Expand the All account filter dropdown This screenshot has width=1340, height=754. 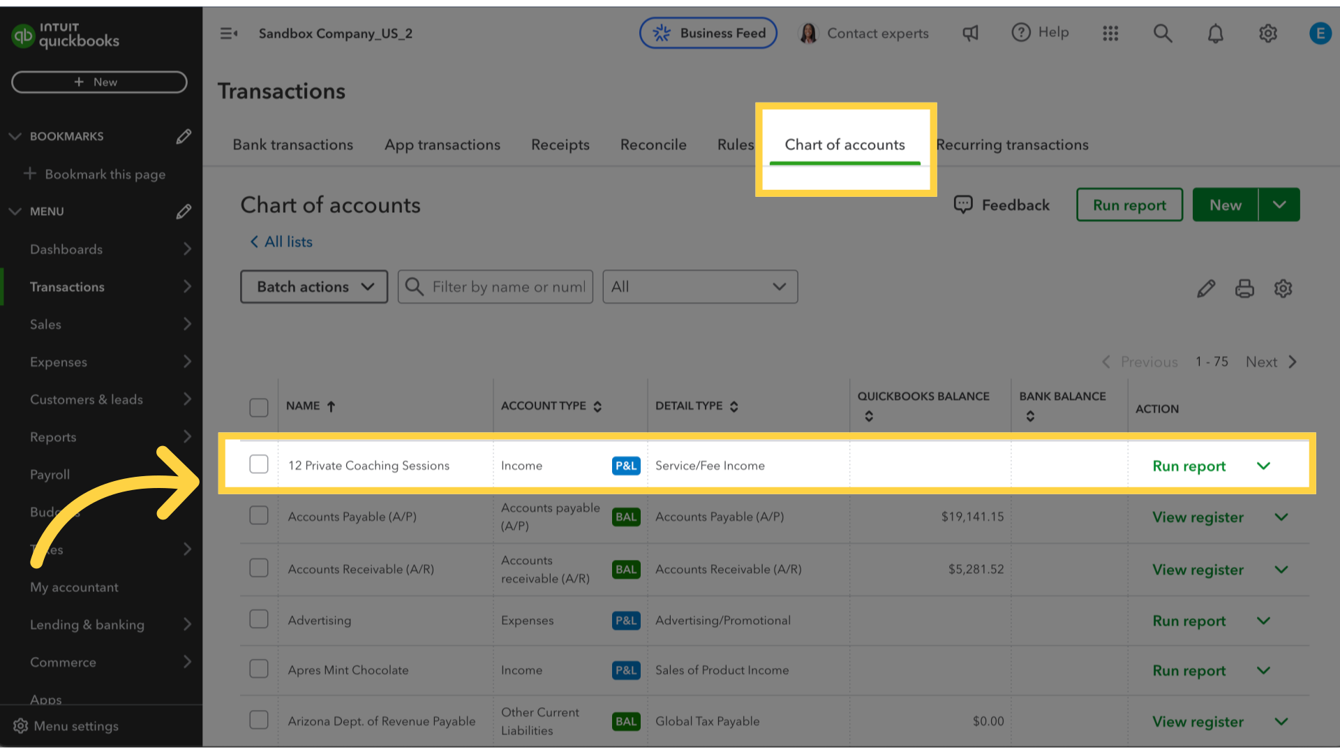(x=700, y=287)
